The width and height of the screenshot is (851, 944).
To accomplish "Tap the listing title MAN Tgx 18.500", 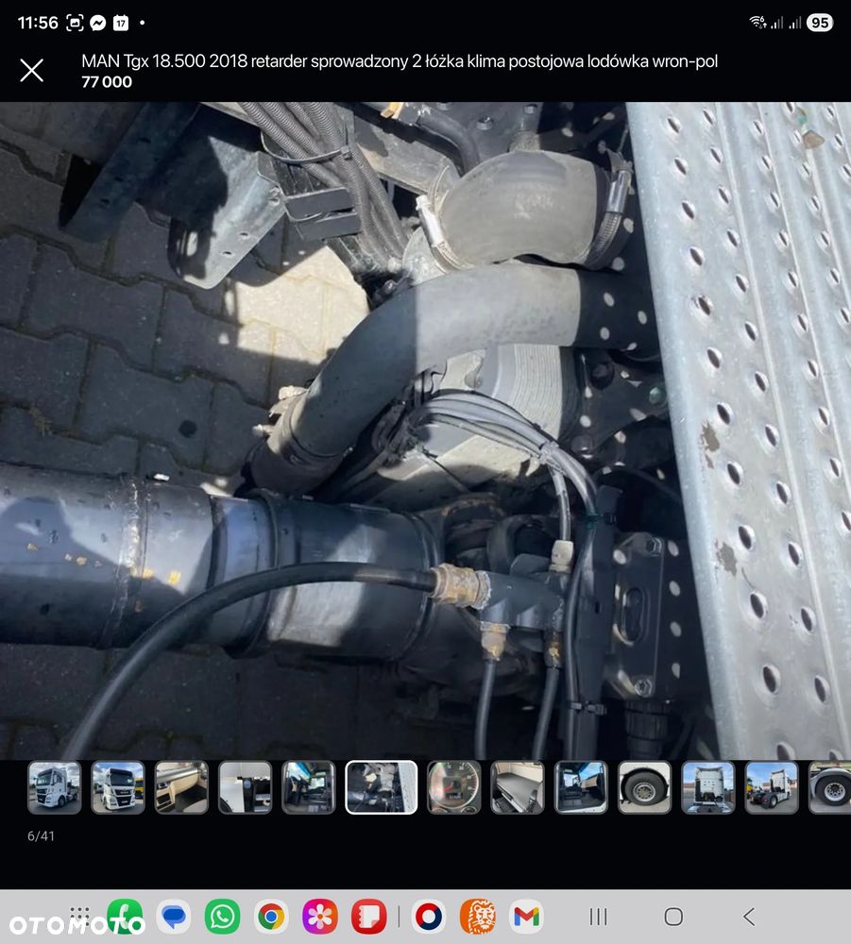I will click(x=400, y=60).
